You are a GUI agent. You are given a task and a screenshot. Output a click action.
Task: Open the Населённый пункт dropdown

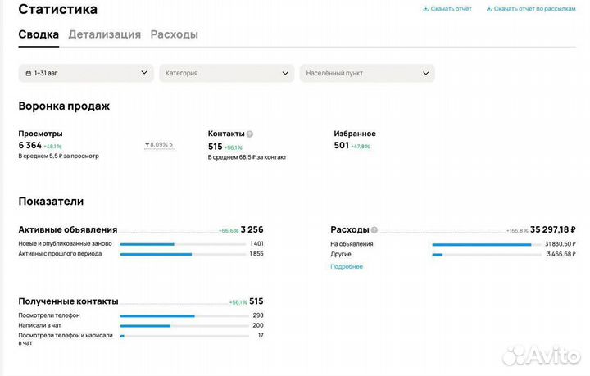point(366,73)
